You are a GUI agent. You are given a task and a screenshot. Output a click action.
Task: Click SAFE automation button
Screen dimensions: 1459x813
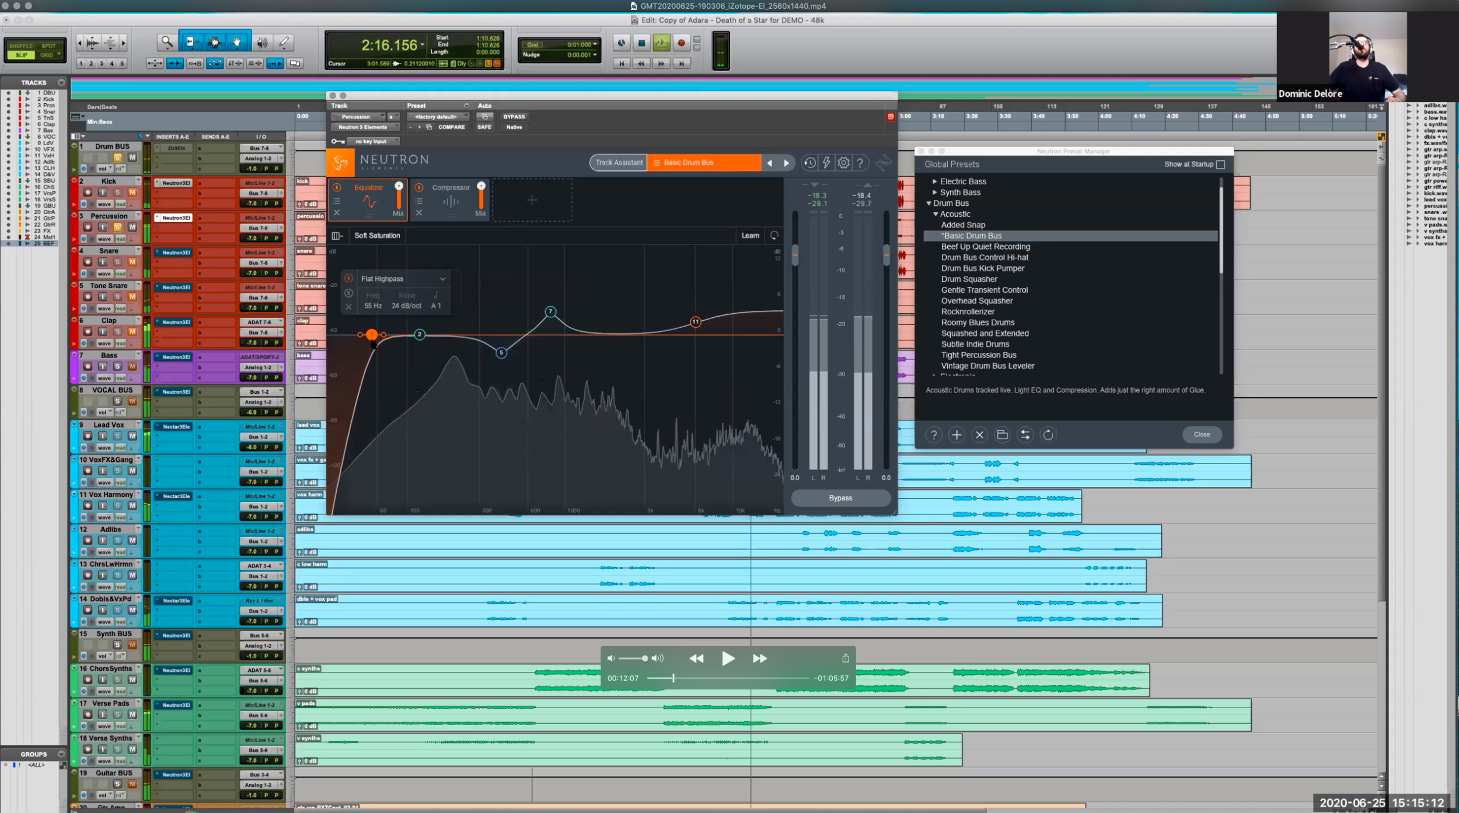484,127
